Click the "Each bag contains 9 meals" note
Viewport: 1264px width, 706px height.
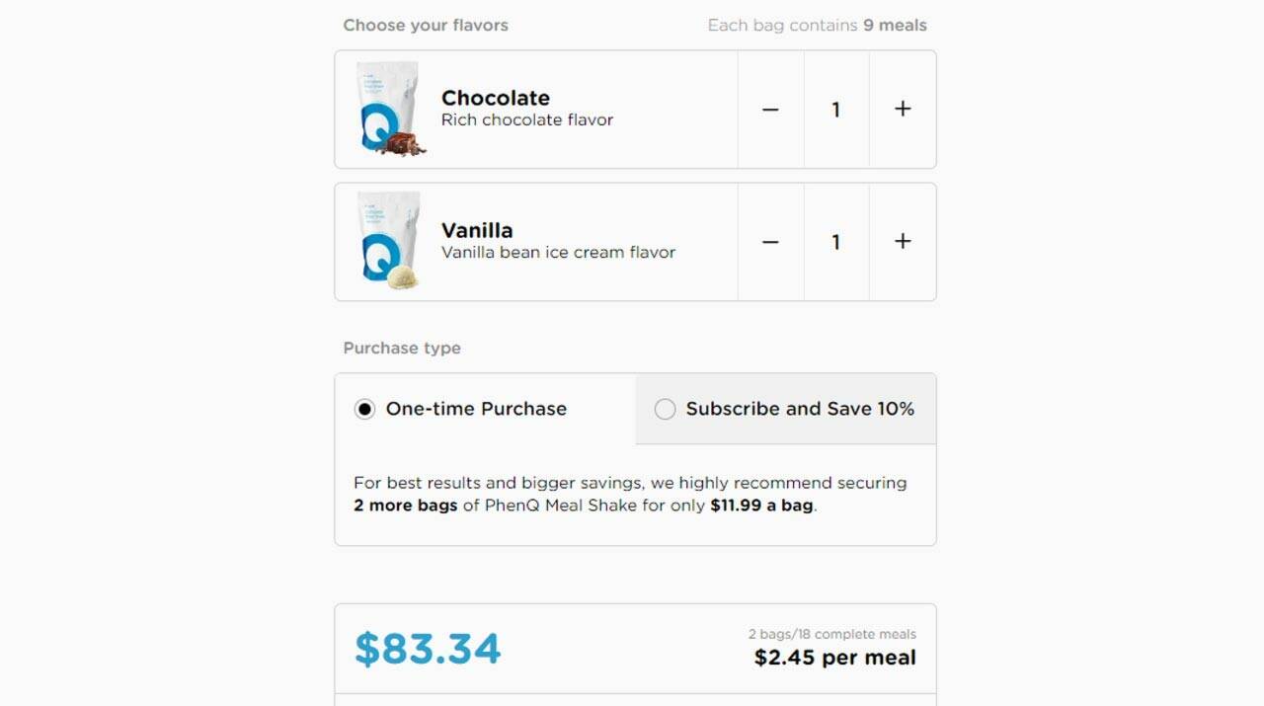click(x=817, y=26)
